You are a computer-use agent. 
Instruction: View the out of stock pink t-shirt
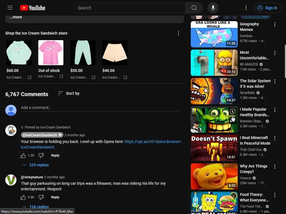51,53
